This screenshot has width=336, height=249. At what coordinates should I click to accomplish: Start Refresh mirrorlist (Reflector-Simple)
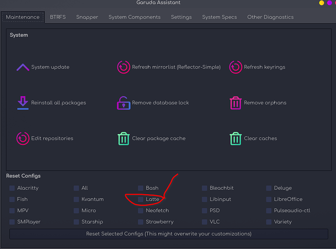(176, 67)
